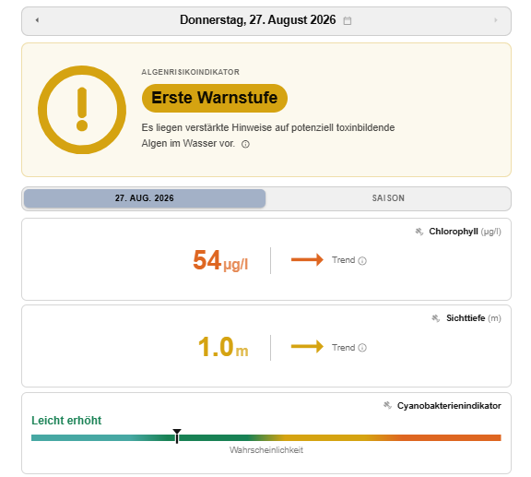Switch to the SAISON tab
Screen dimensions: 531x477
(x=388, y=198)
